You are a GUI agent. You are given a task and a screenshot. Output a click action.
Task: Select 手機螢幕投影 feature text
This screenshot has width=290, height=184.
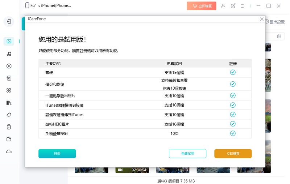click(x=57, y=134)
